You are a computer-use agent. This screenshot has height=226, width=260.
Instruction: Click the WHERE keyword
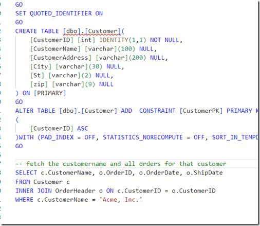(x=24, y=200)
